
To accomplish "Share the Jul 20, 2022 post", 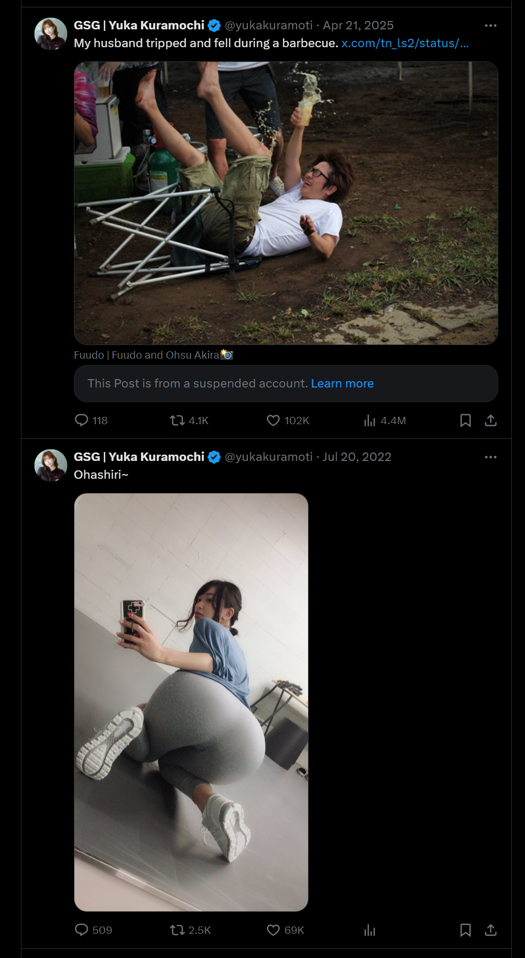I will pyautogui.click(x=490, y=930).
